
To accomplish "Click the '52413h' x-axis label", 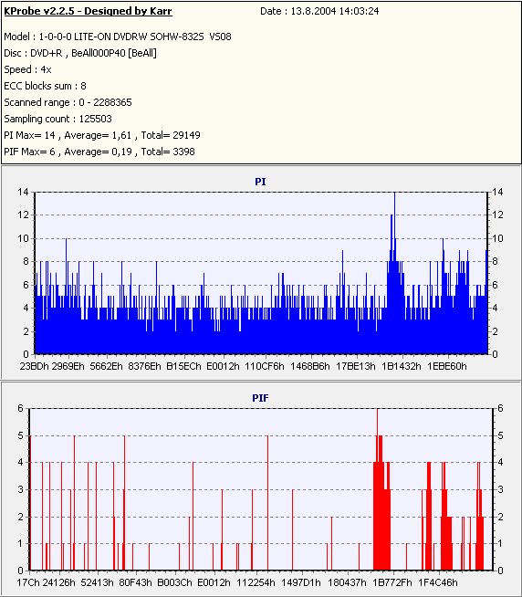I will pos(97,582).
